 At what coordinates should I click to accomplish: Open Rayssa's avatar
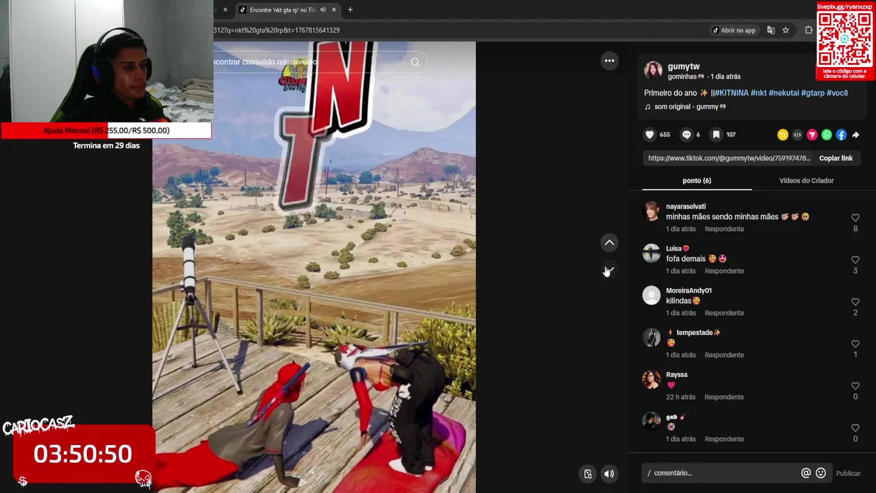pos(652,379)
